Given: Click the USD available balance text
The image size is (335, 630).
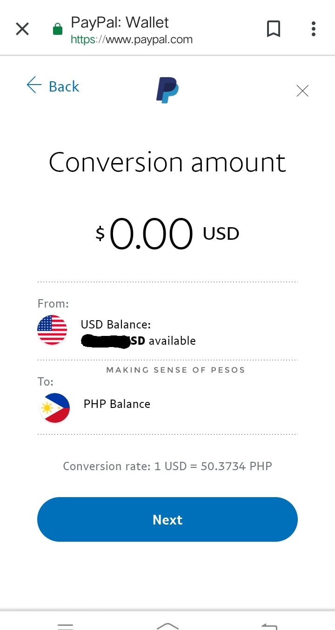Looking at the screenshot, I should pos(137,340).
